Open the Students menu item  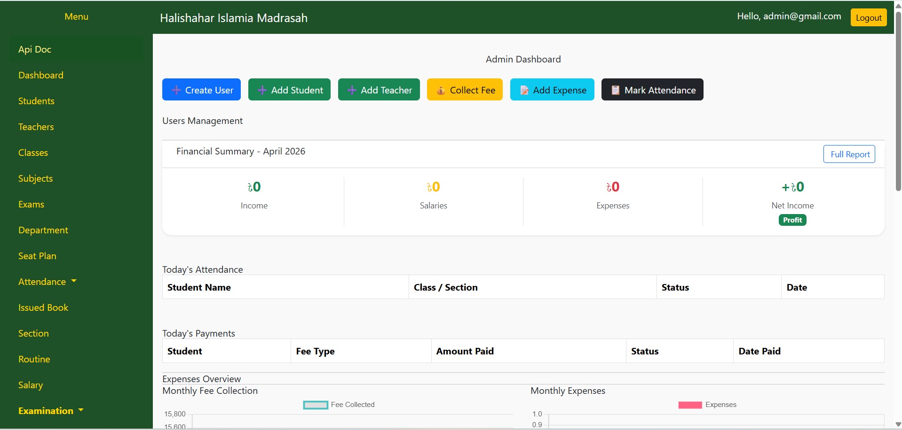(x=36, y=101)
